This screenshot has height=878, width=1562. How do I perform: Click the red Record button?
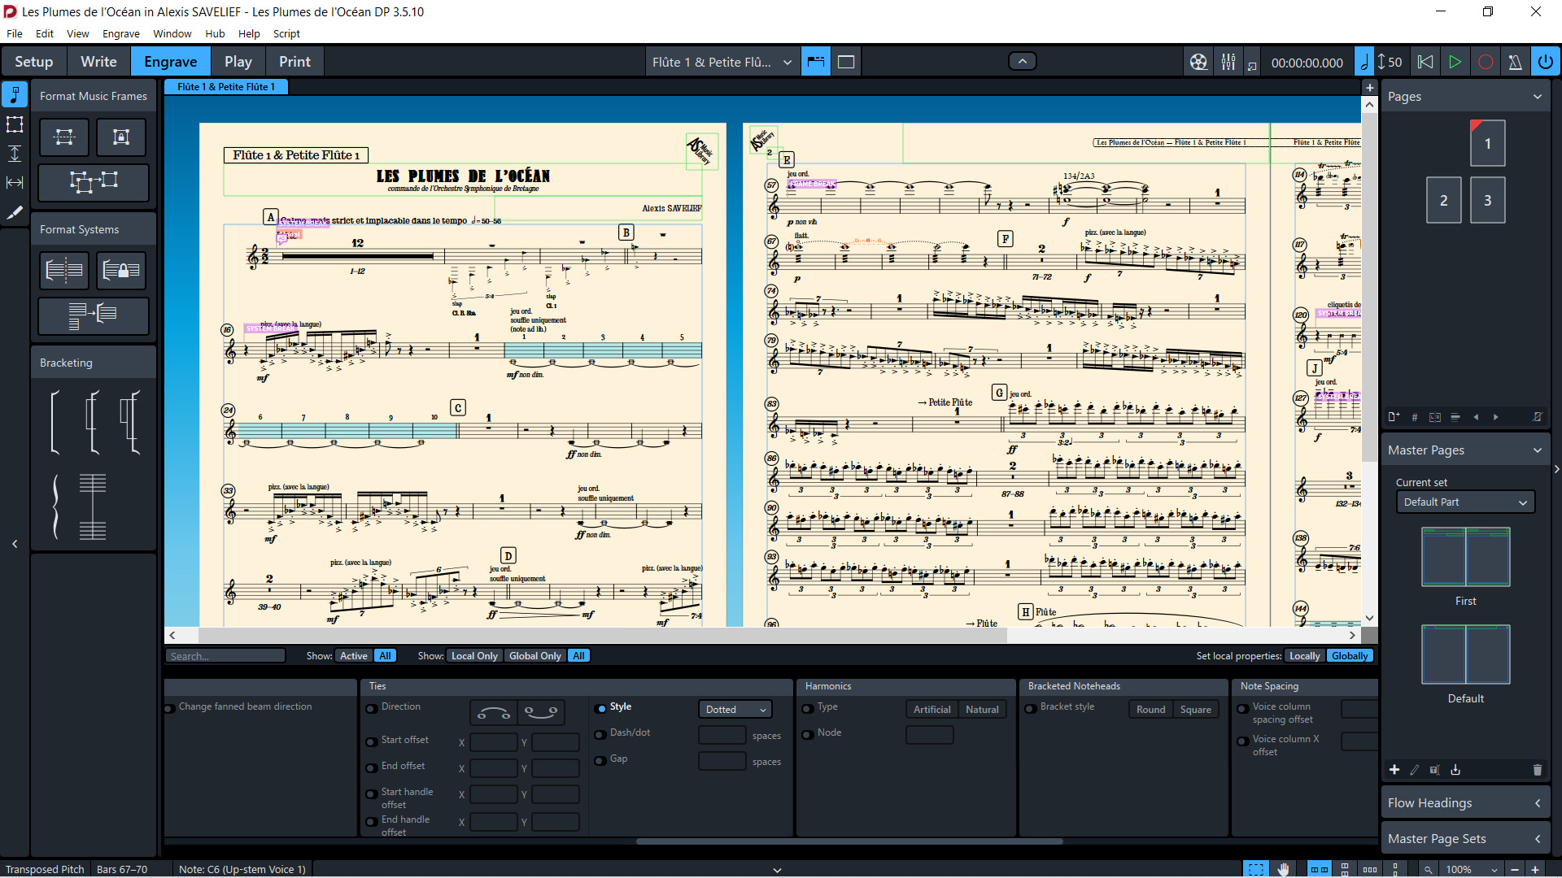click(x=1486, y=63)
